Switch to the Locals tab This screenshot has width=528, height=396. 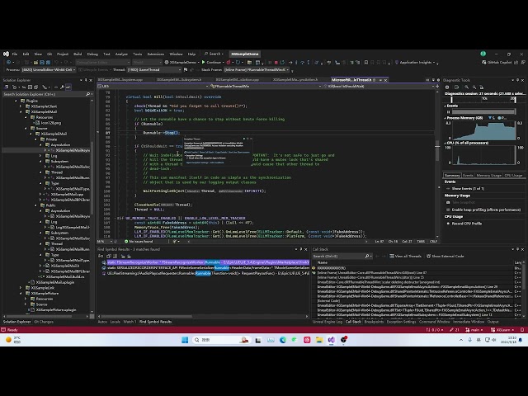tap(115, 322)
